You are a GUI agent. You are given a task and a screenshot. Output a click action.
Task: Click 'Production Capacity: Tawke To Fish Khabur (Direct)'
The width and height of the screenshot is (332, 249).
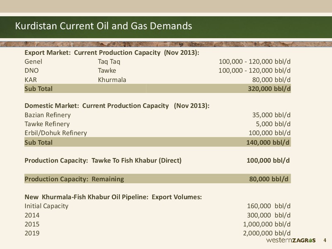tap(103, 161)
